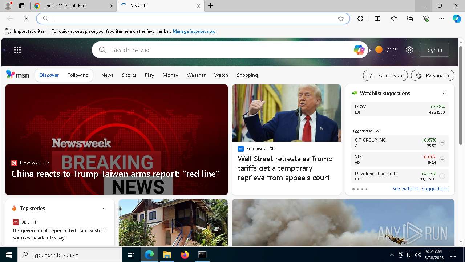Open the house photo story thumbnail

pyautogui.click(x=173, y=223)
